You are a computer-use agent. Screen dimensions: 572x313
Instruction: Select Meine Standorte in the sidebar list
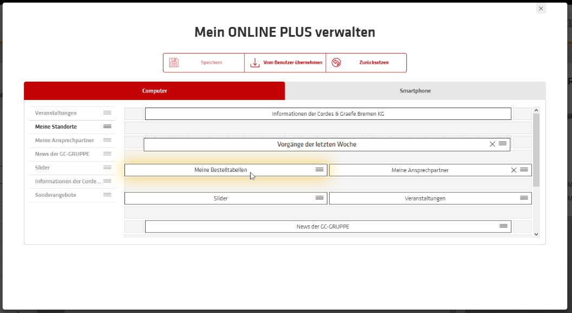click(56, 126)
